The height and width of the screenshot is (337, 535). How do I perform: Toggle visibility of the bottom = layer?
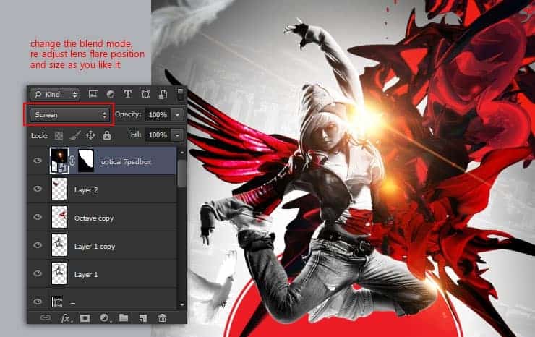coord(38,302)
